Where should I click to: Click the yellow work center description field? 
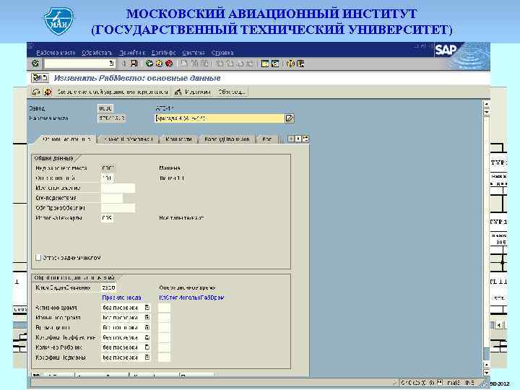[220, 118]
